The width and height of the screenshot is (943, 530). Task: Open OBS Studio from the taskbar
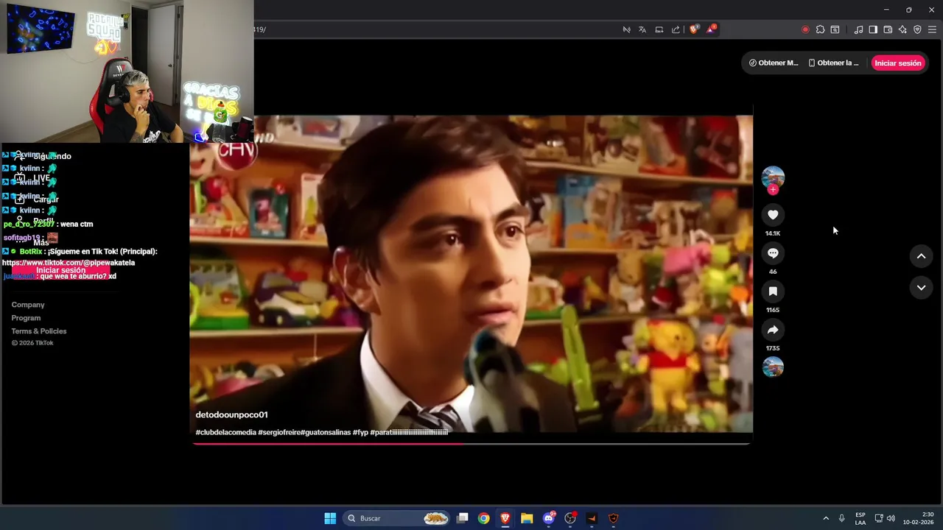[x=570, y=518]
